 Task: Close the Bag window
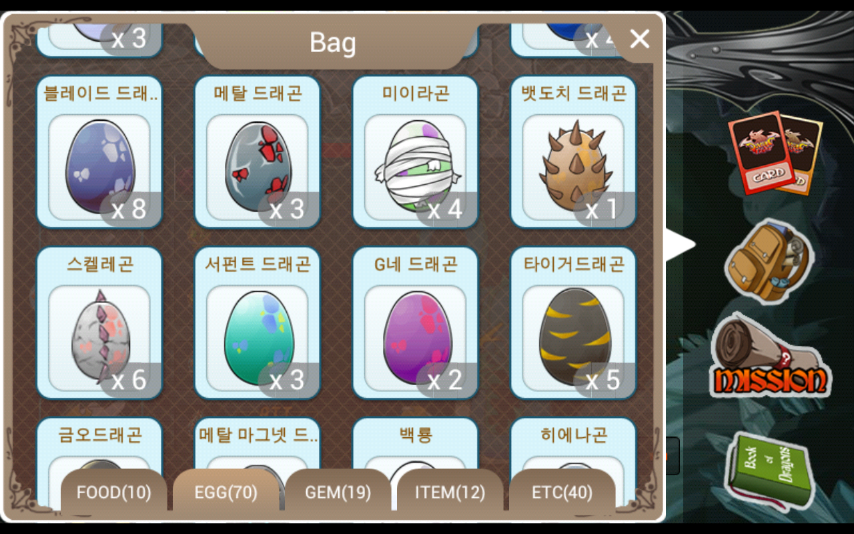pyautogui.click(x=639, y=39)
